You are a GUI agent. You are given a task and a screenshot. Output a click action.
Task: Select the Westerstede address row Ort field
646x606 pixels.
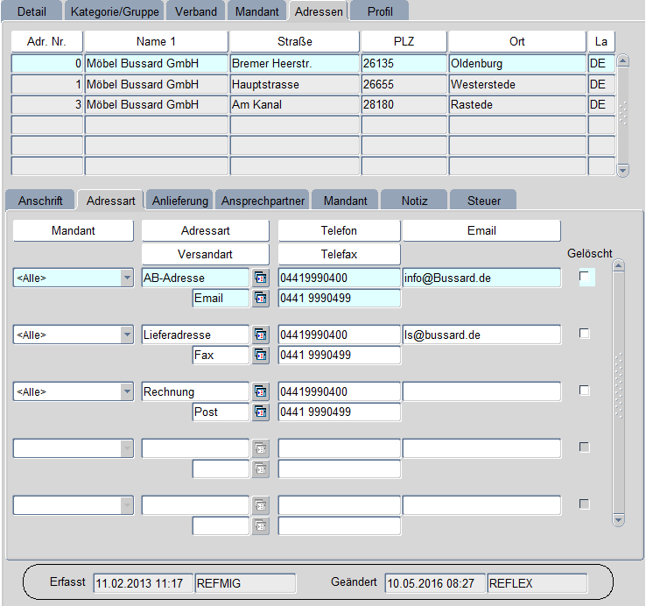point(516,85)
